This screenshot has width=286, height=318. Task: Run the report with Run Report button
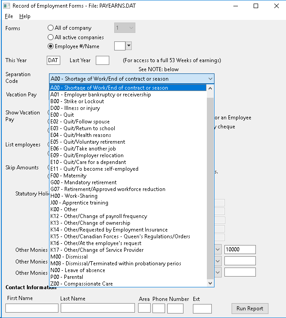tap(250, 309)
